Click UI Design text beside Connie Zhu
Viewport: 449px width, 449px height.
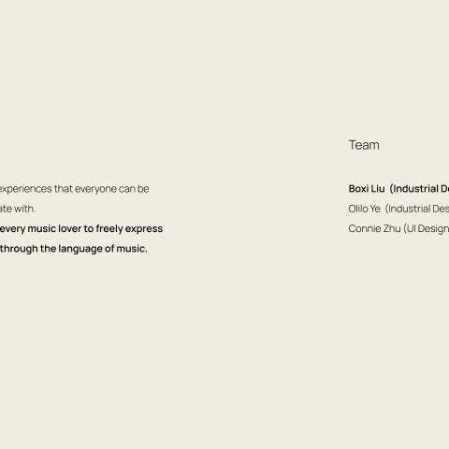click(x=427, y=228)
